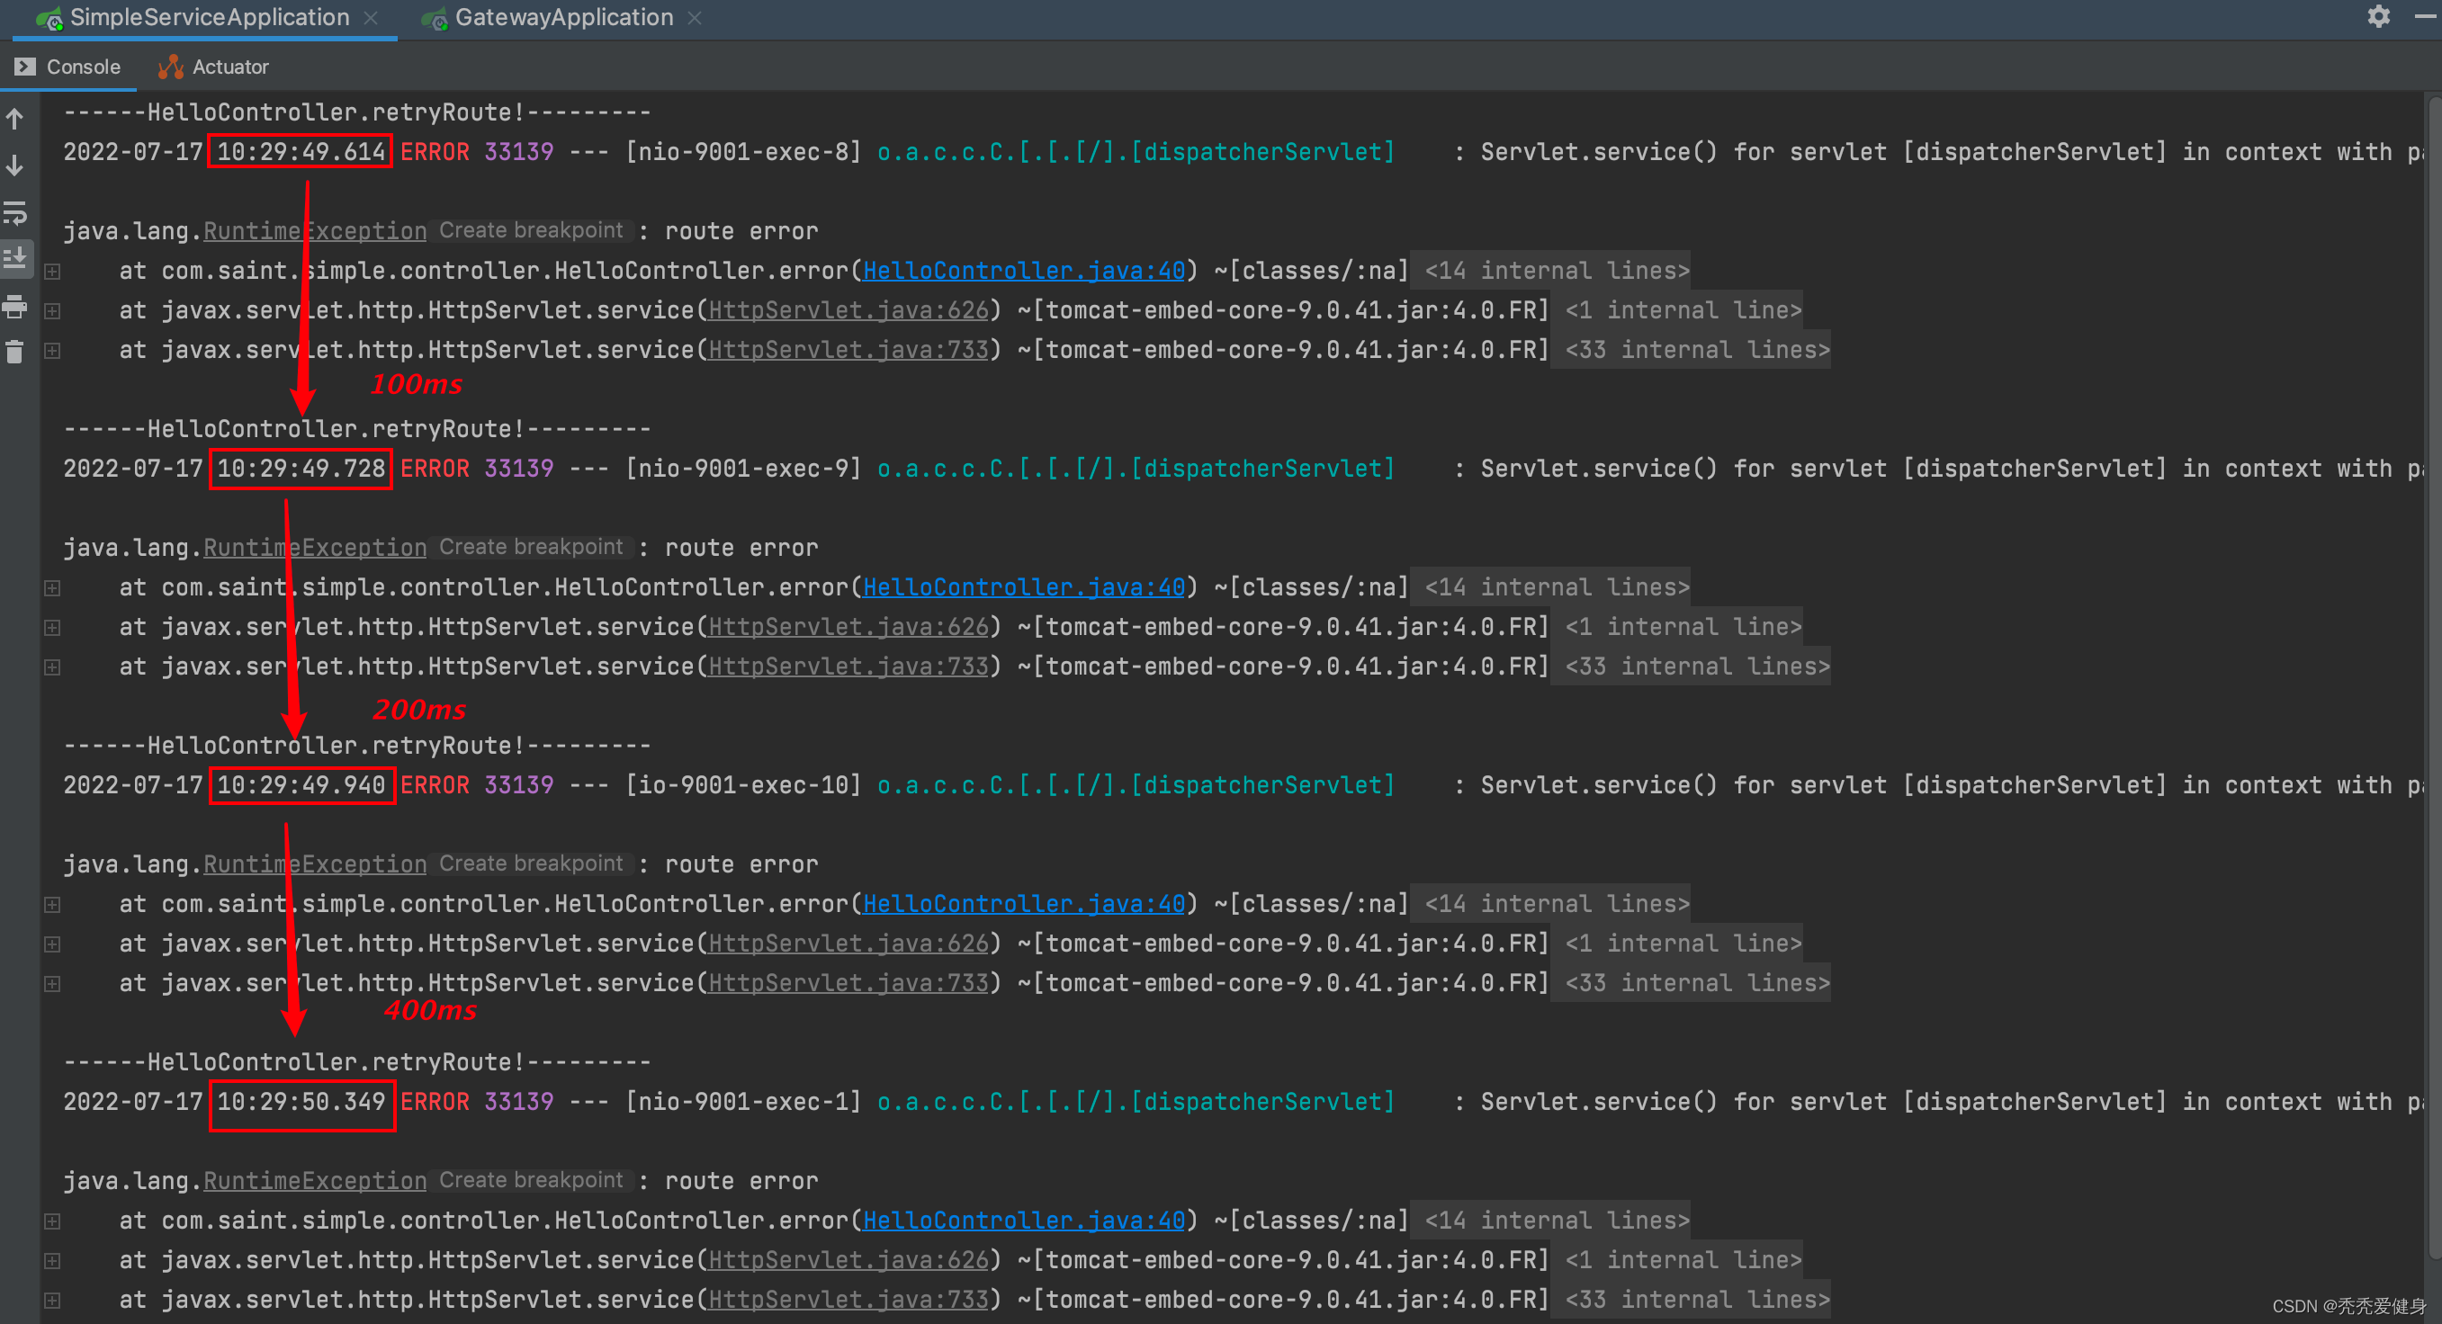Expand fourth HttpServlet.java:626 frame fold
This screenshot has width=2442, height=1324.
pos(53,1260)
